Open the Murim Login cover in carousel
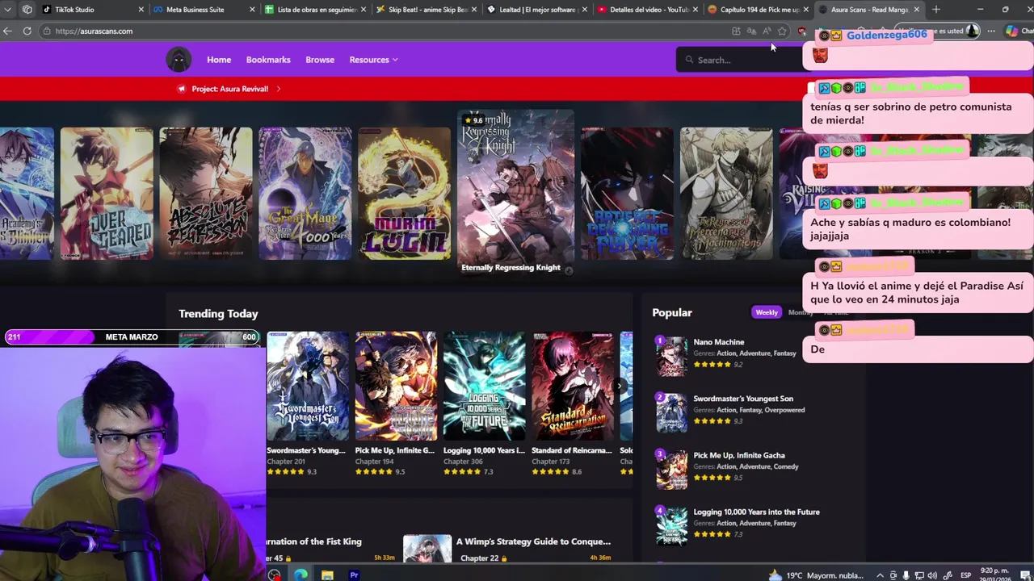Screen dimensions: 1034x581 [405, 194]
